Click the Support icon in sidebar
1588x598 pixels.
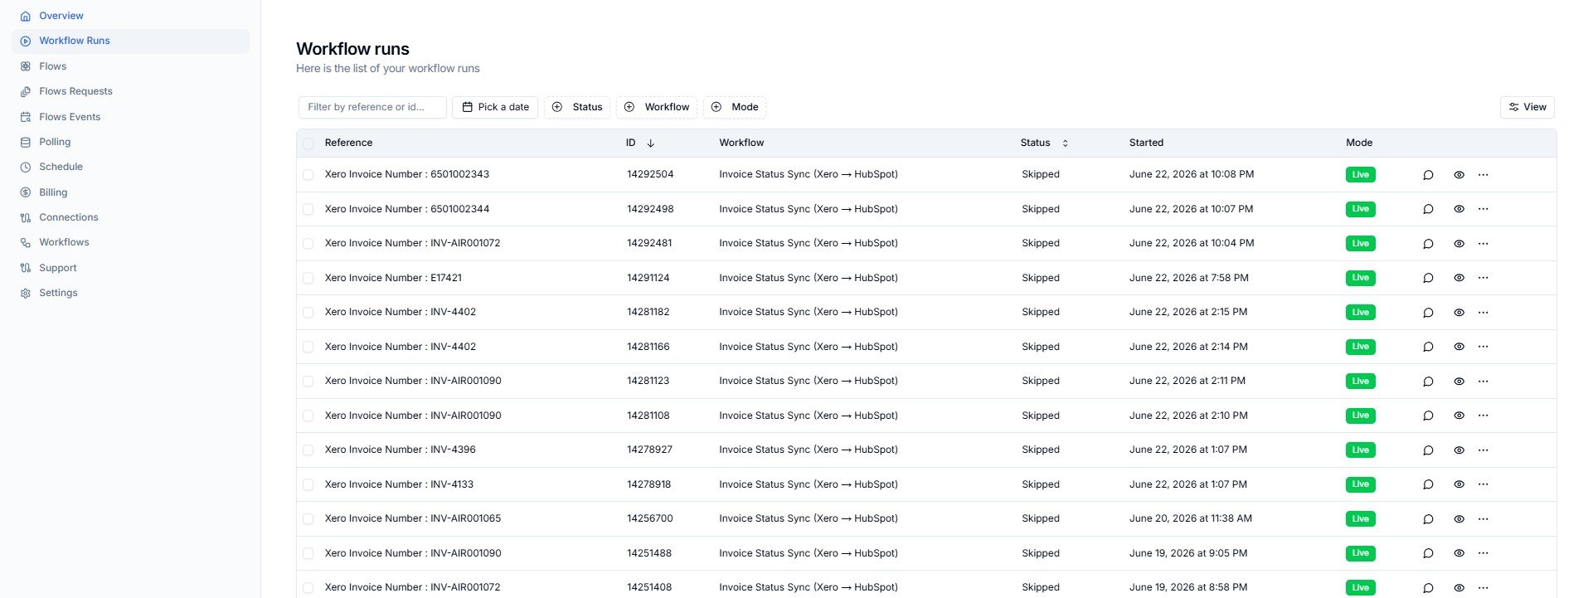(x=25, y=268)
